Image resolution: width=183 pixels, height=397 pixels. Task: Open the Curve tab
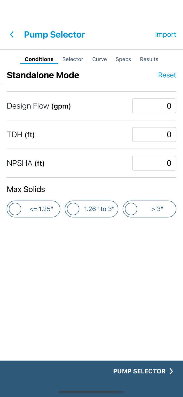[100, 59]
